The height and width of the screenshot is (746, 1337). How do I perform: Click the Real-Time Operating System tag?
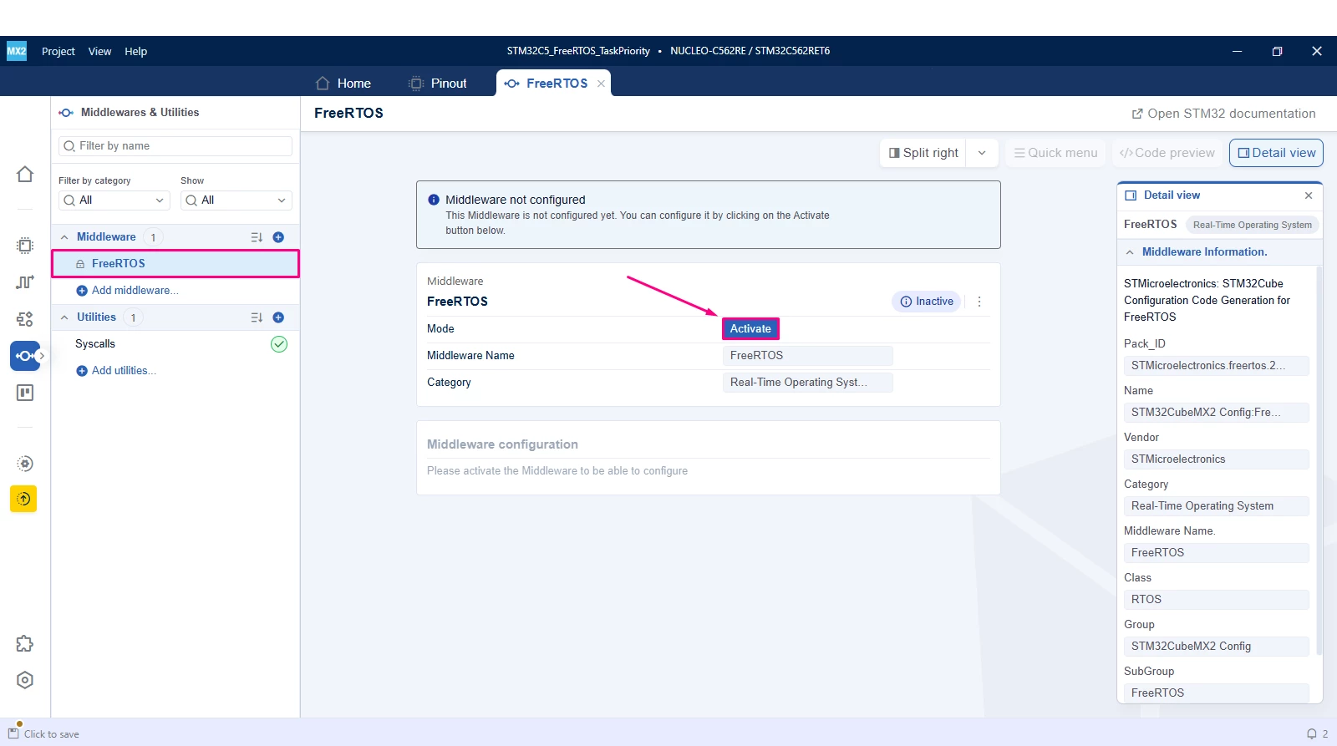(1252, 225)
